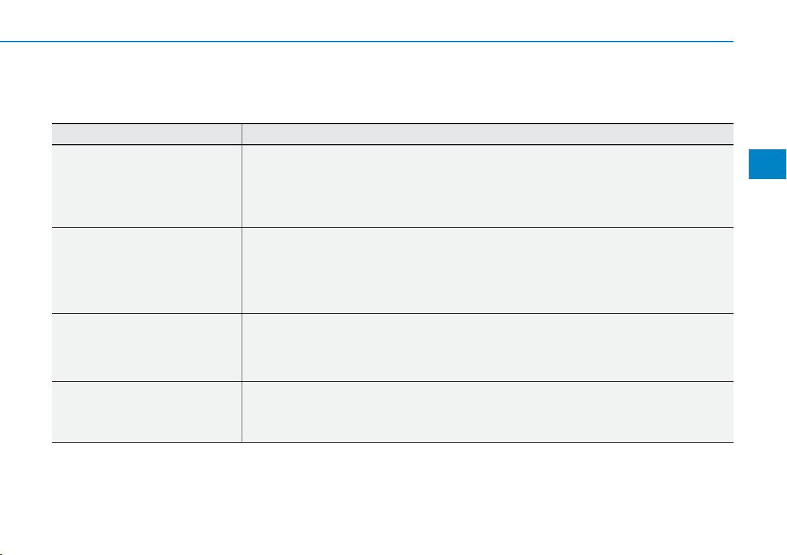
Task: Click divider between second and third rows
Action: (392, 313)
